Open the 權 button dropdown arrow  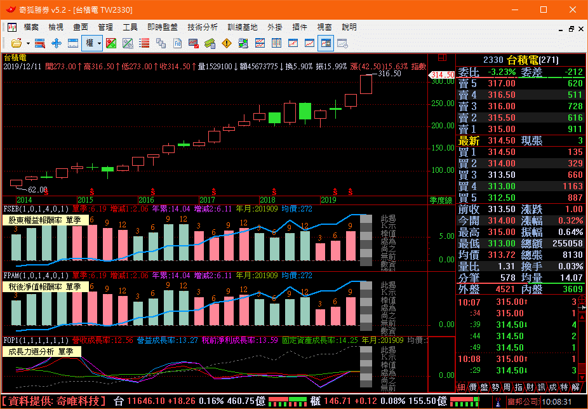[x=99, y=44]
